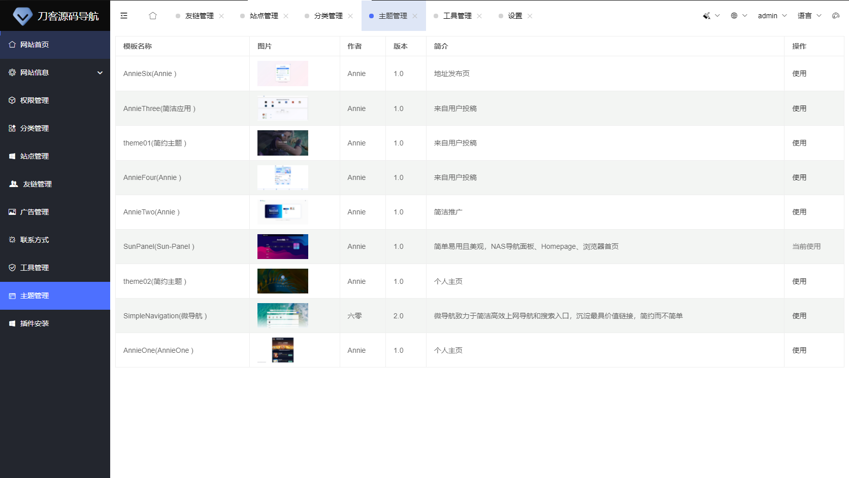Click the SunPanel theme preview thumbnail
This screenshot has height=478, width=849.
click(282, 246)
